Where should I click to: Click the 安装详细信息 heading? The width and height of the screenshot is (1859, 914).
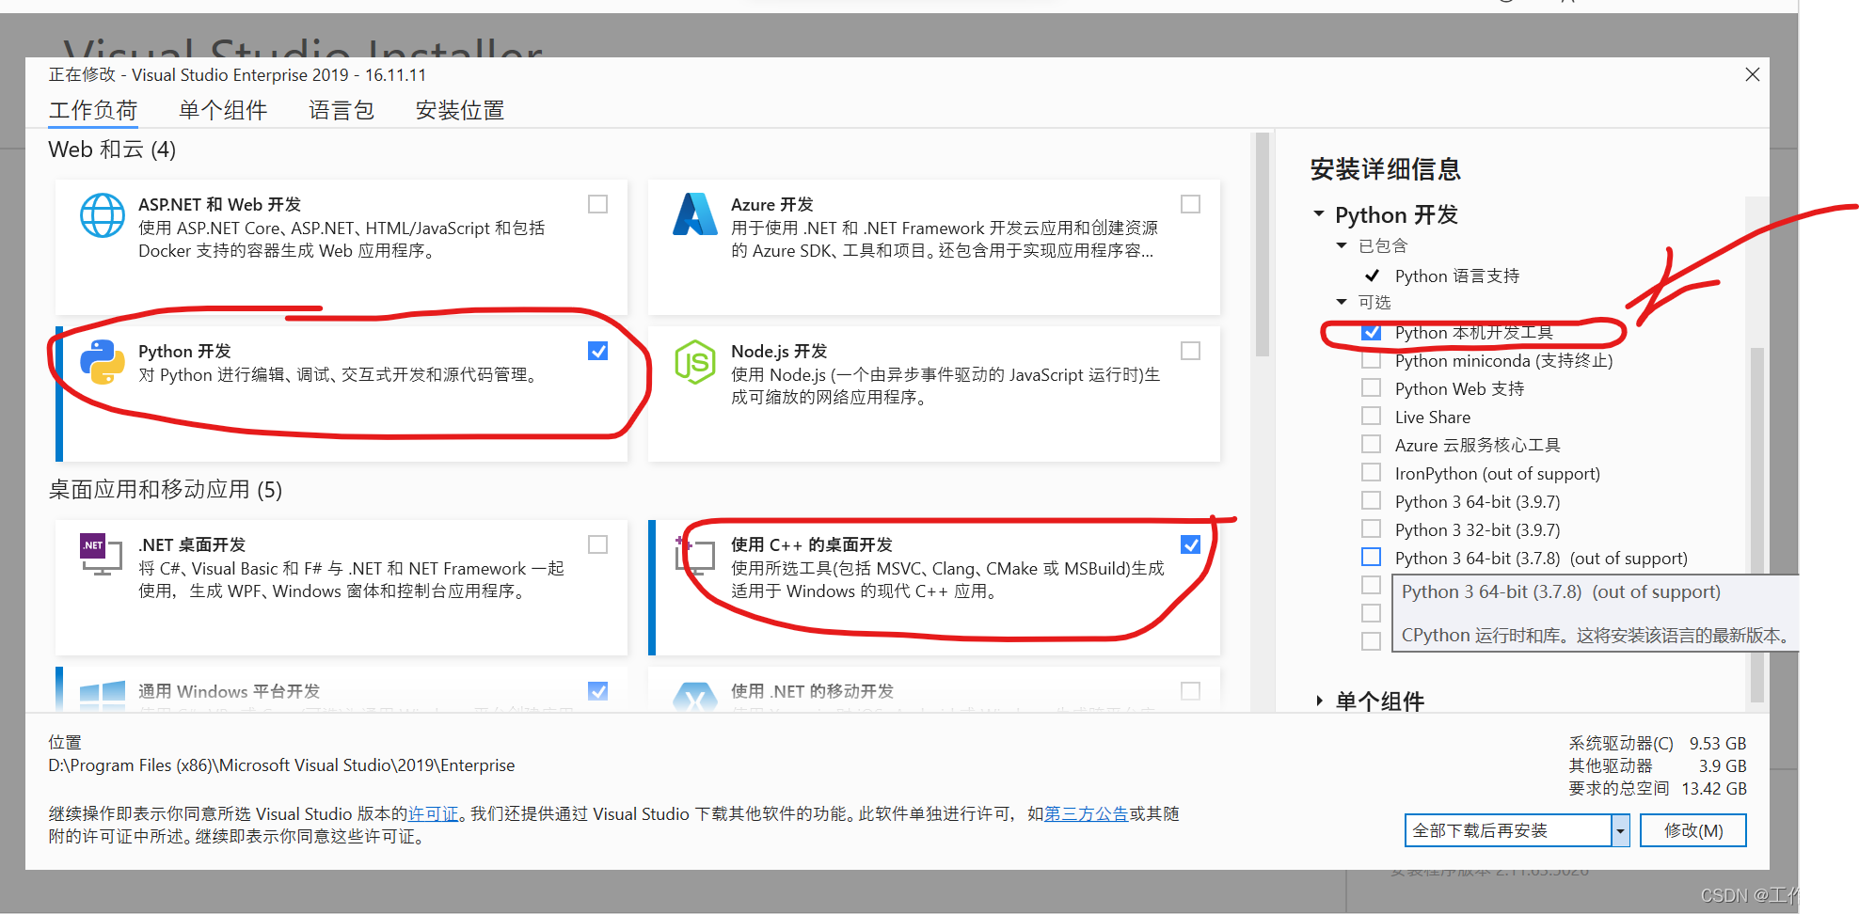[1385, 169]
